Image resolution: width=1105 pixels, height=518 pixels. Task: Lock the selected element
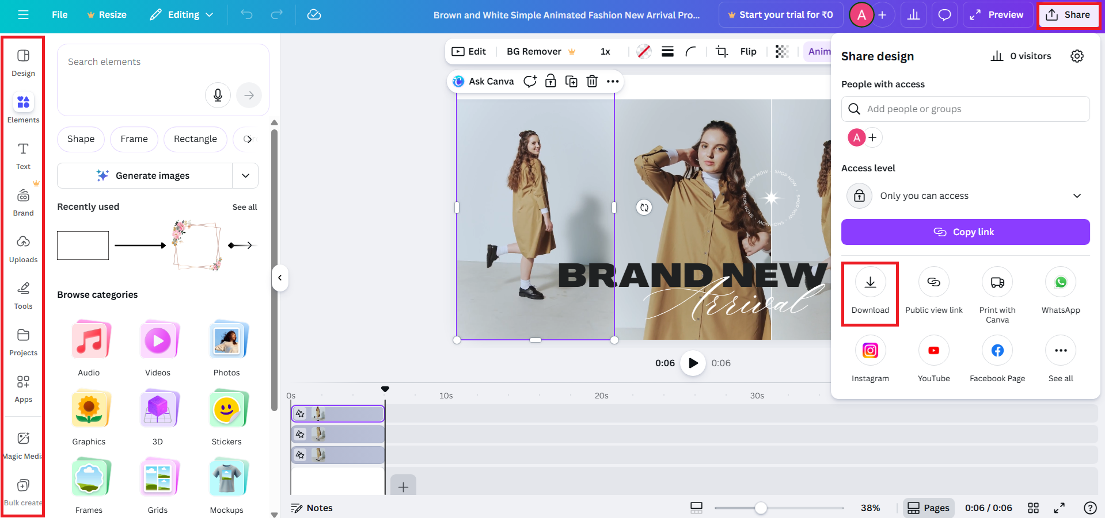point(550,81)
